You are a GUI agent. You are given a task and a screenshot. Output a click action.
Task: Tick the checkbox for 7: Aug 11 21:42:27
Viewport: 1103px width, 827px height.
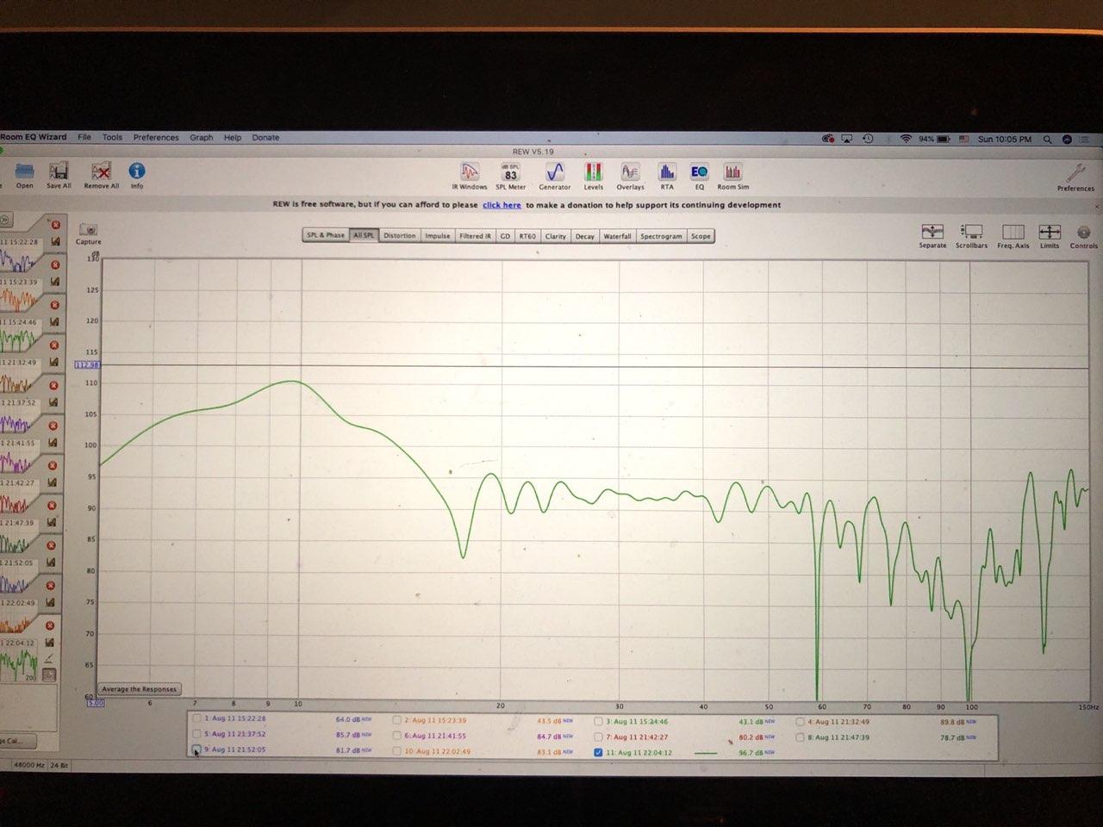pyautogui.click(x=598, y=737)
